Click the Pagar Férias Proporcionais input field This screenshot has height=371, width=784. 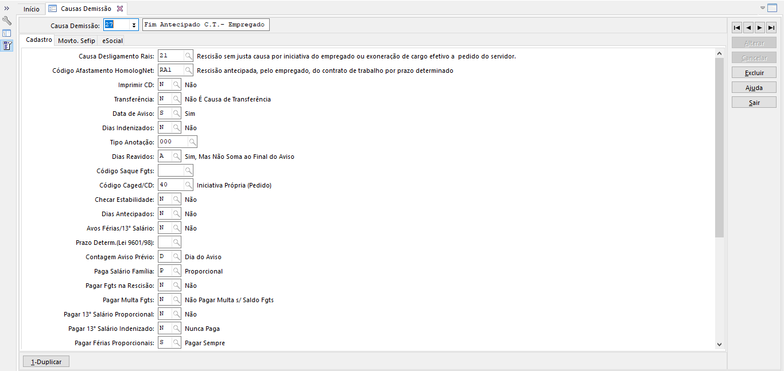(x=165, y=343)
